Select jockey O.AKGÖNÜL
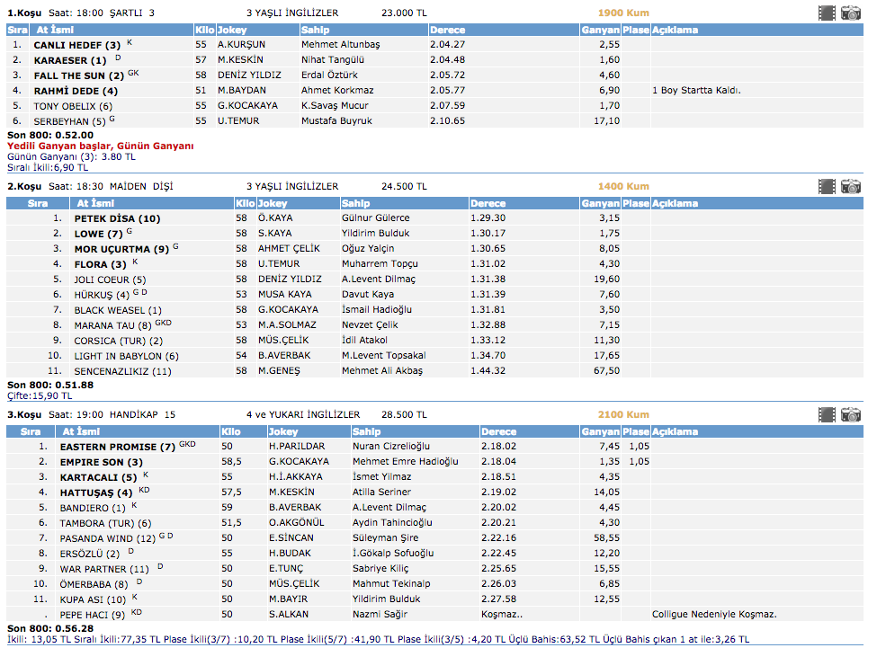The image size is (877, 648). [x=295, y=523]
